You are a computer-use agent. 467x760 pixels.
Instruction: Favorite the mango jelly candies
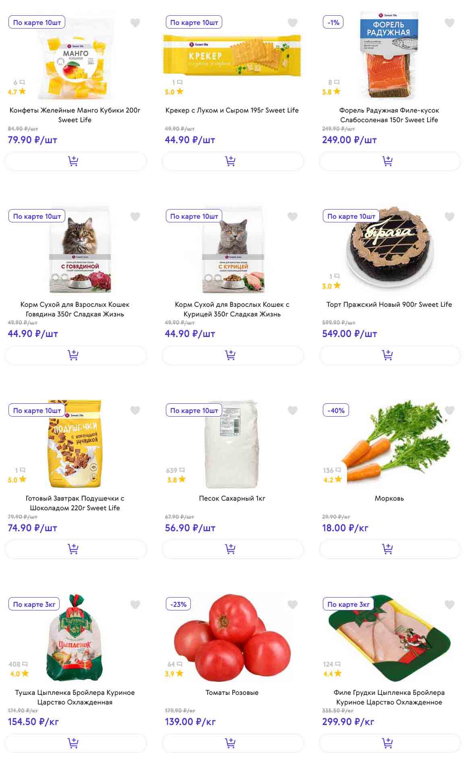(135, 23)
